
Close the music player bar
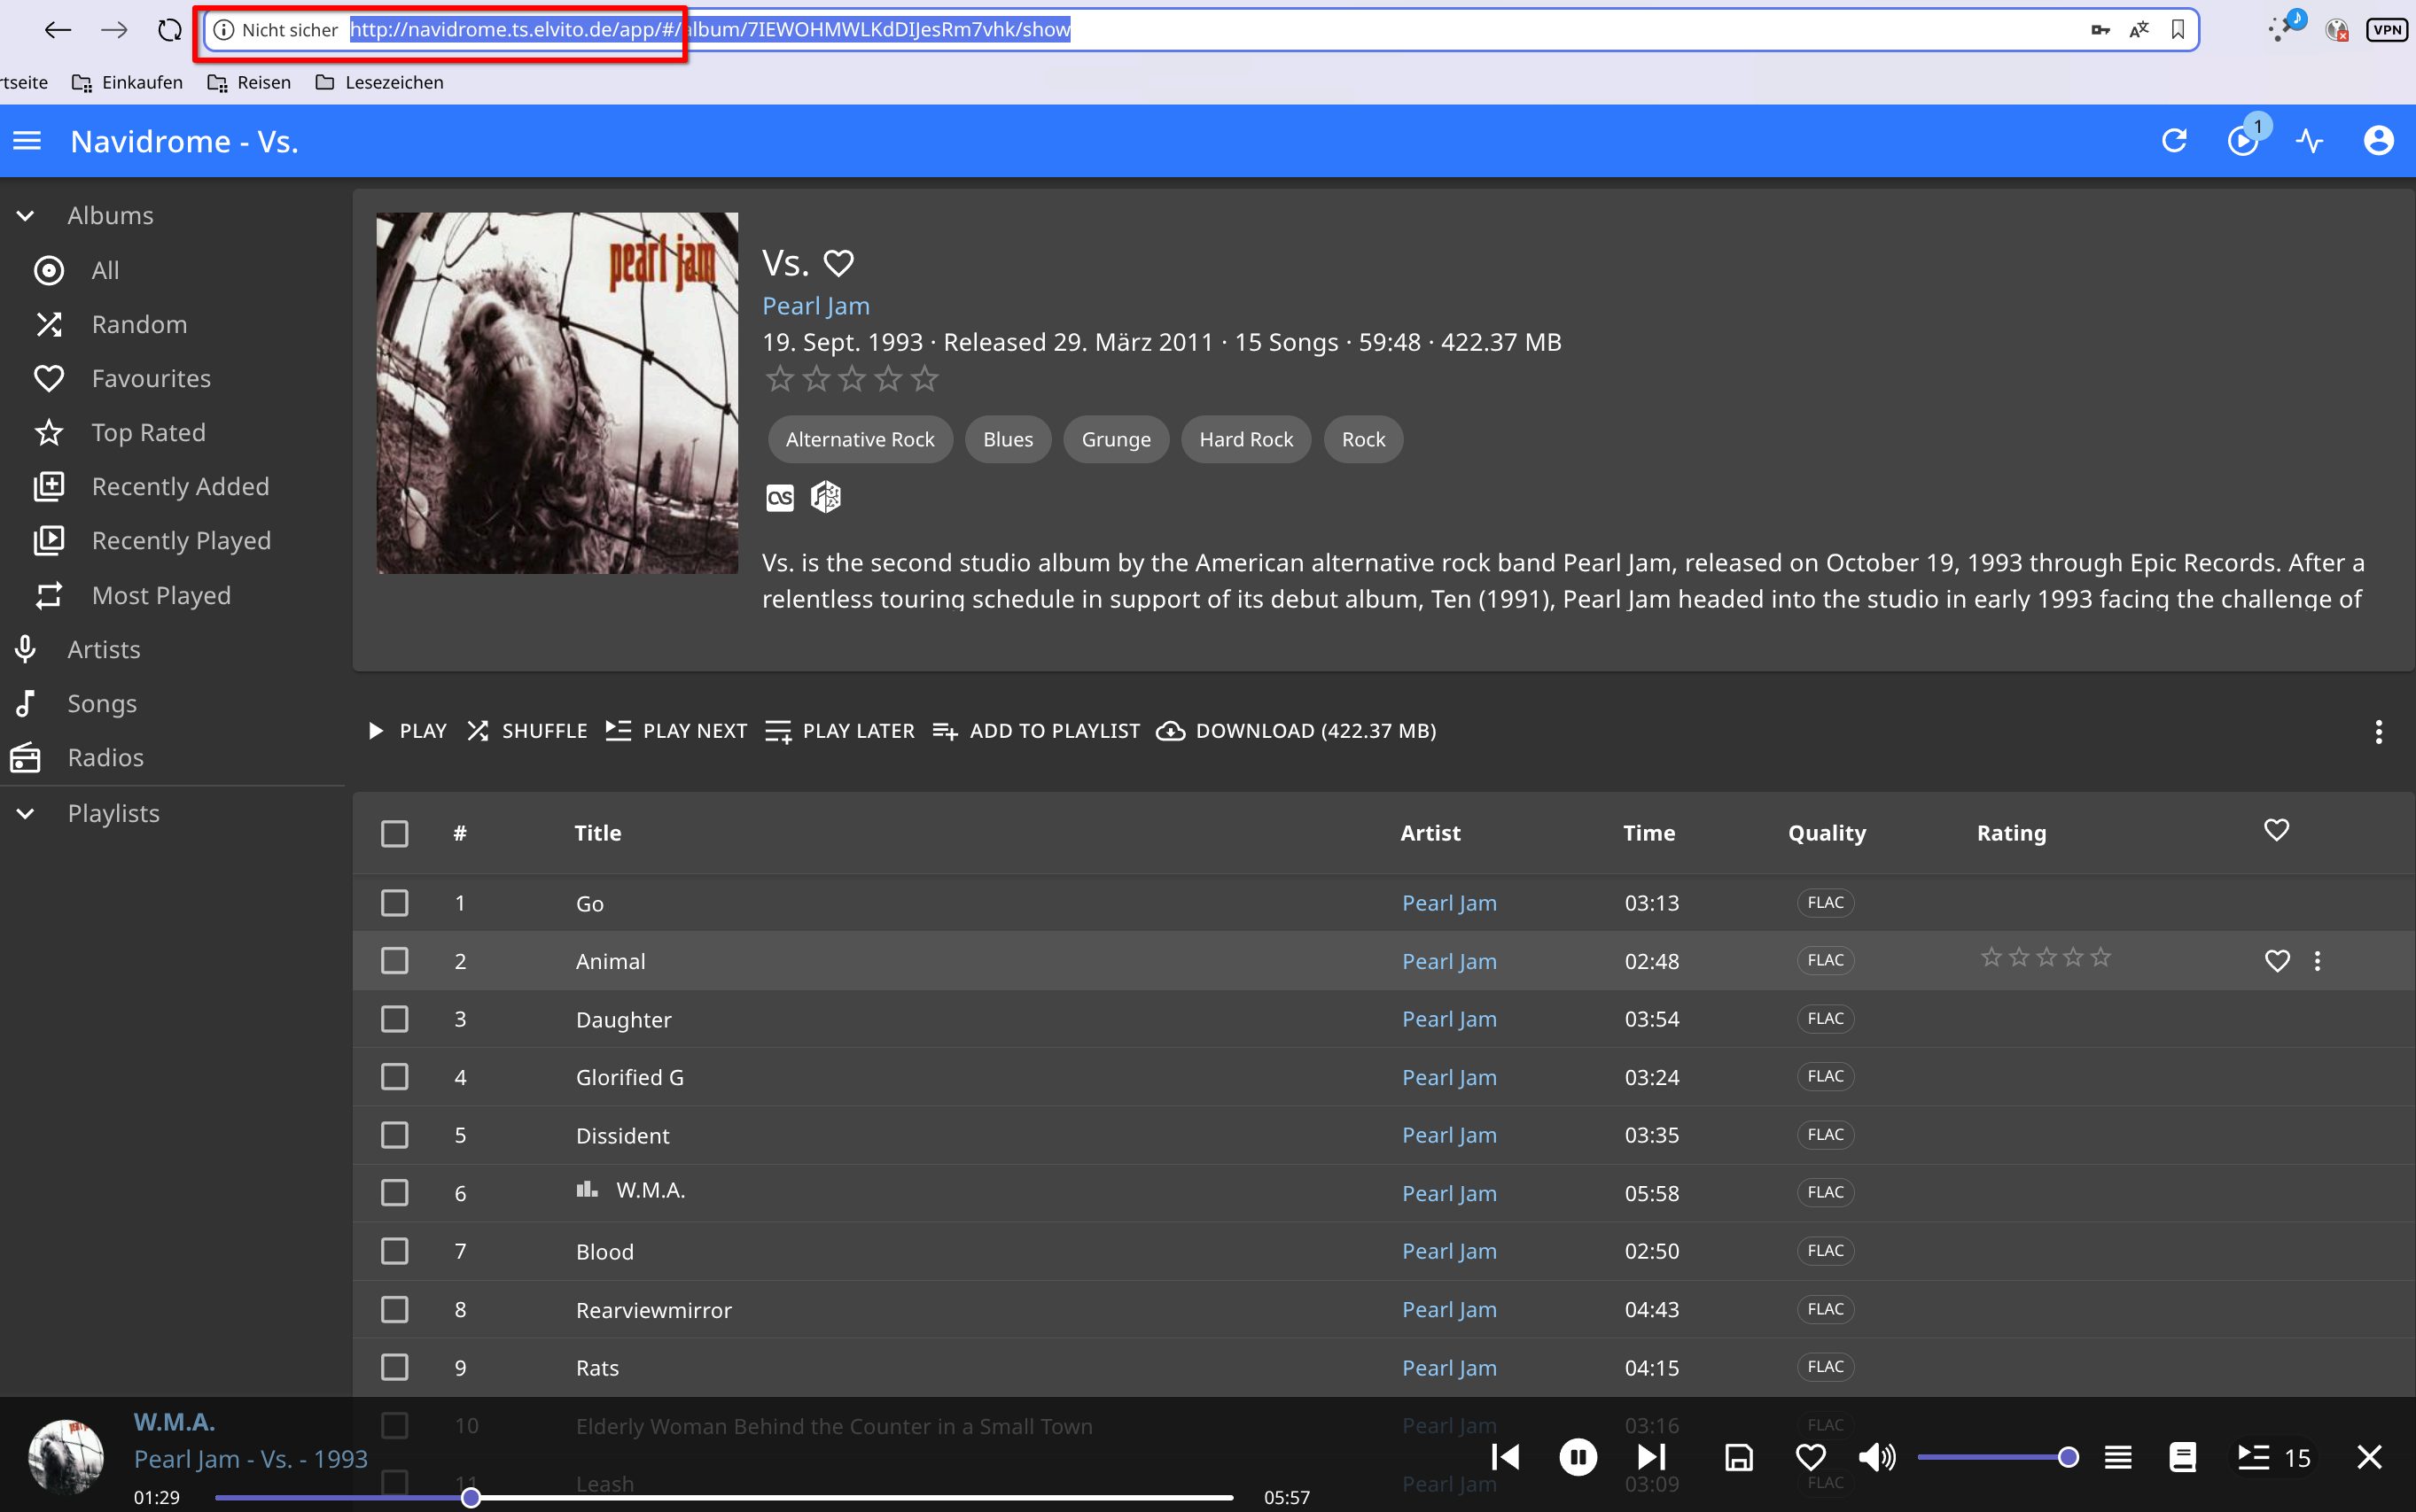pyautogui.click(x=2369, y=1457)
